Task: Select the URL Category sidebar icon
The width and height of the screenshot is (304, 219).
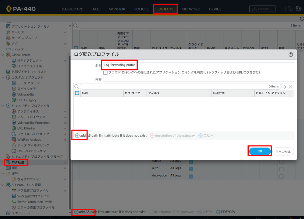Action: (x=14, y=100)
